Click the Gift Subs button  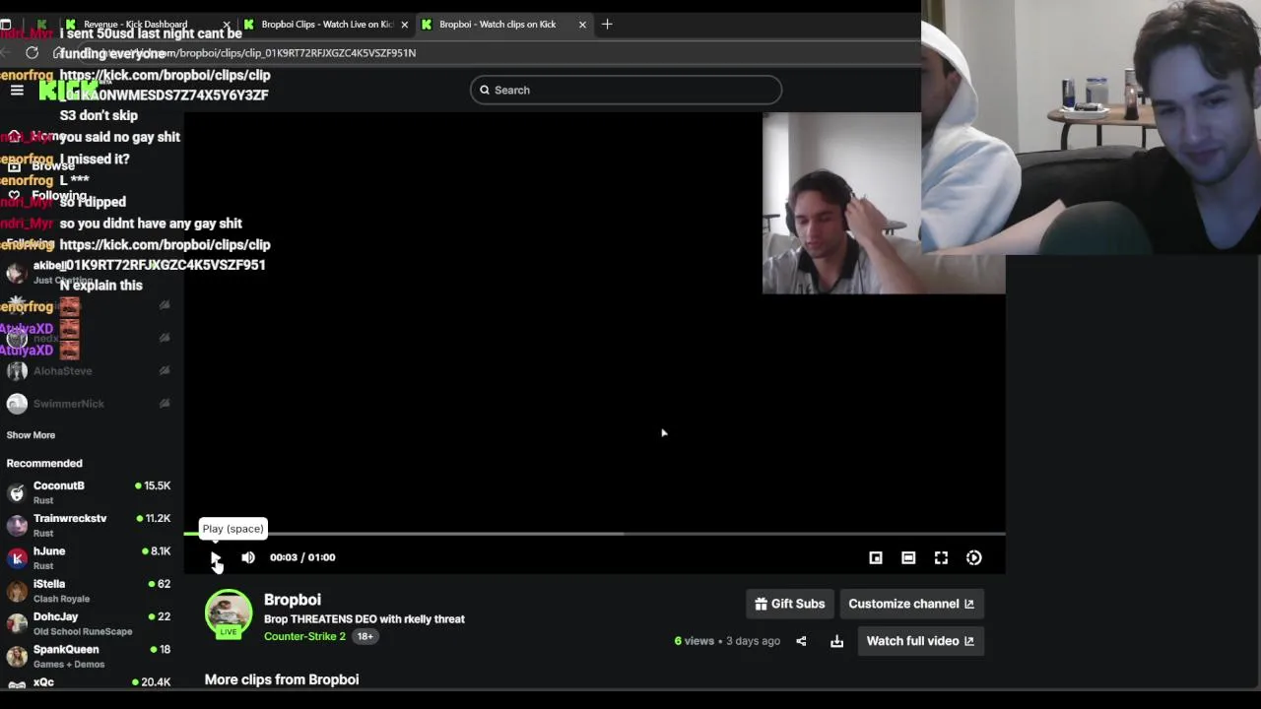tap(790, 604)
